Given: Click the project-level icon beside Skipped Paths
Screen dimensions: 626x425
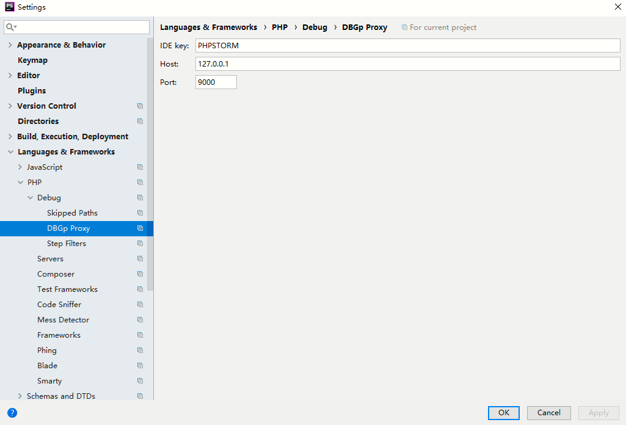Looking at the screenshot, I should 140,213.
